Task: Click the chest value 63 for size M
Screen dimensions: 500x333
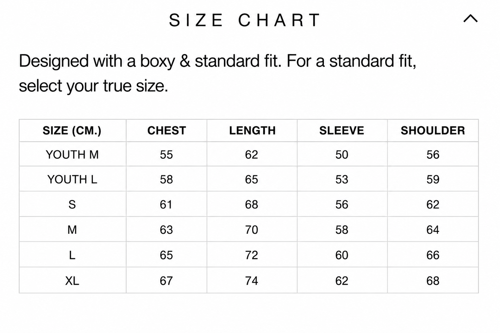Action: pos(166,230)
